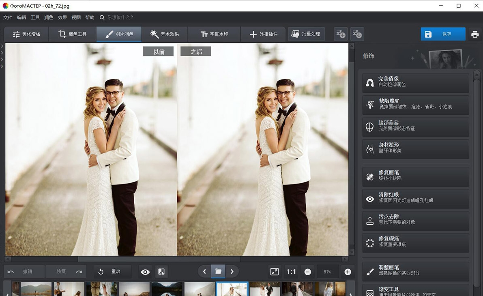The width and height of the screenshot is (483, 296).
Task: Open the couple walking in alley thumbnail
Action: pos(298,289)
